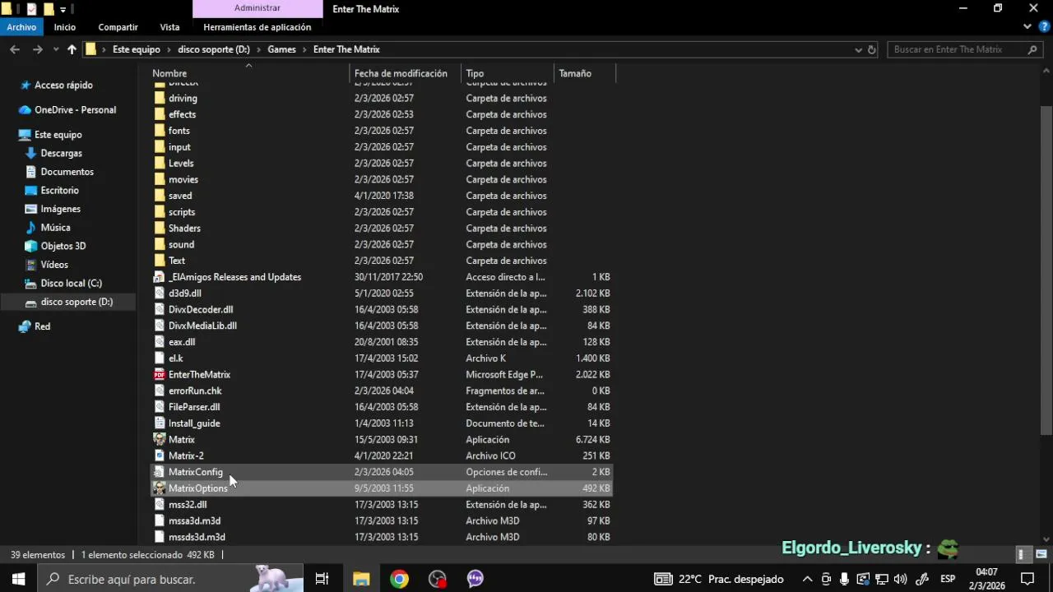Expand the breadcrumb chevron after Games
1053x592 pixels.
click(x=305, y=49)
